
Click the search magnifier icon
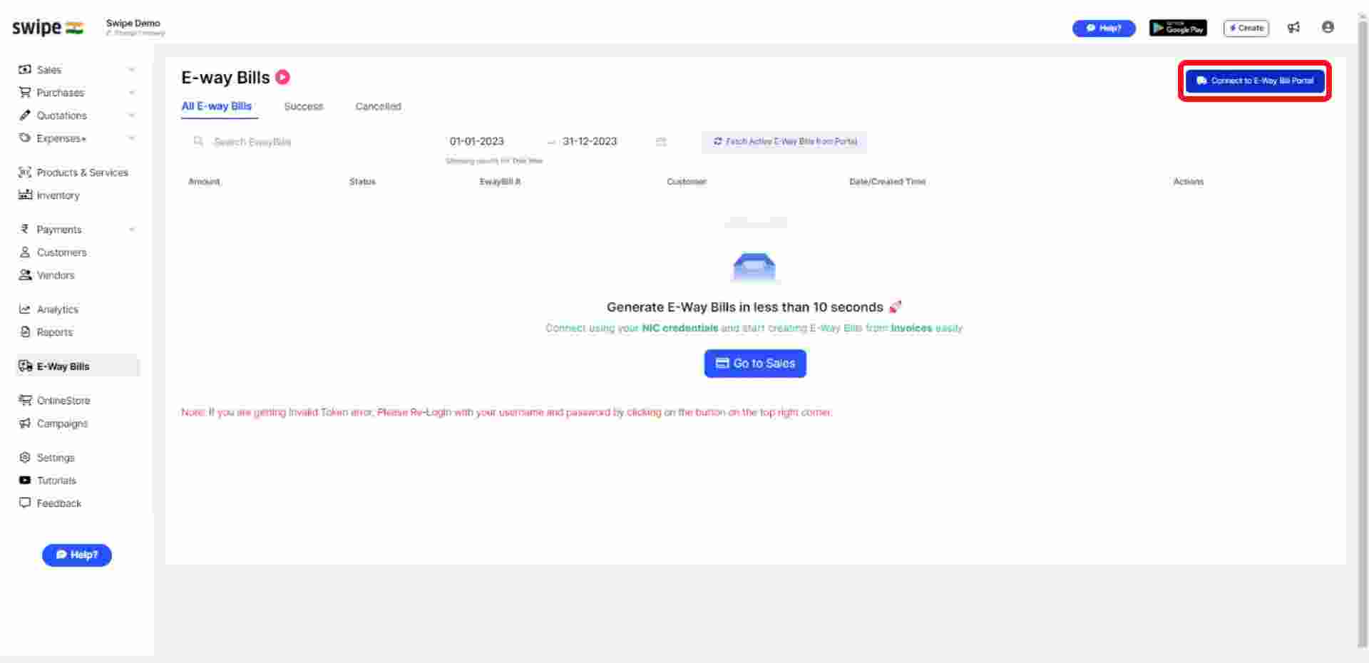pos(198,141)
